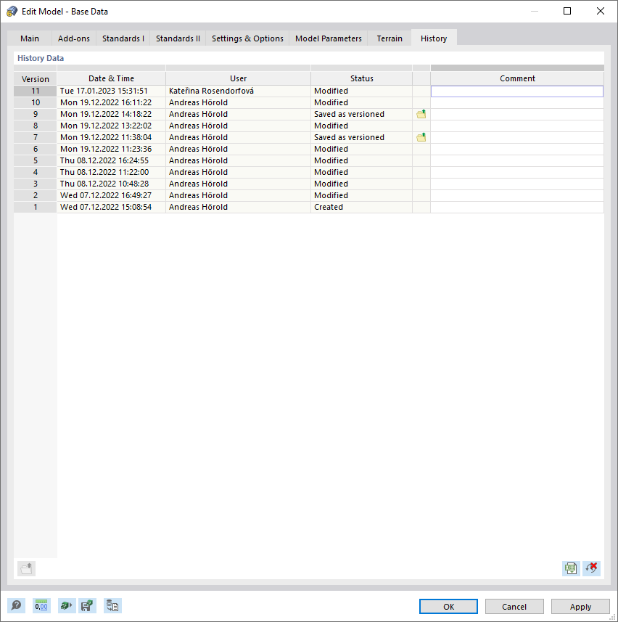
Task: Select version row number 9
Action: click(x=36, y=114)
